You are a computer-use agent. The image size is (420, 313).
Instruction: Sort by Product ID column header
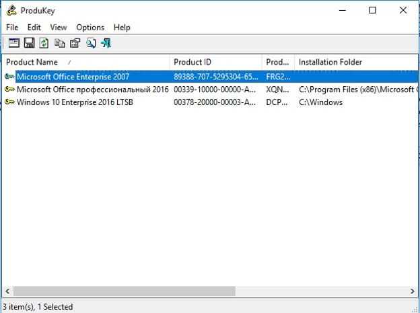(216, 62)
